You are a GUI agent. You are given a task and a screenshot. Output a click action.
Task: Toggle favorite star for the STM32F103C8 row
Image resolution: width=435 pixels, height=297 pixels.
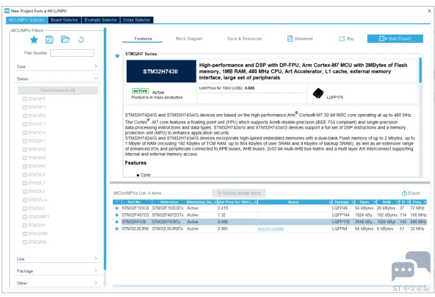click(117, 208)
